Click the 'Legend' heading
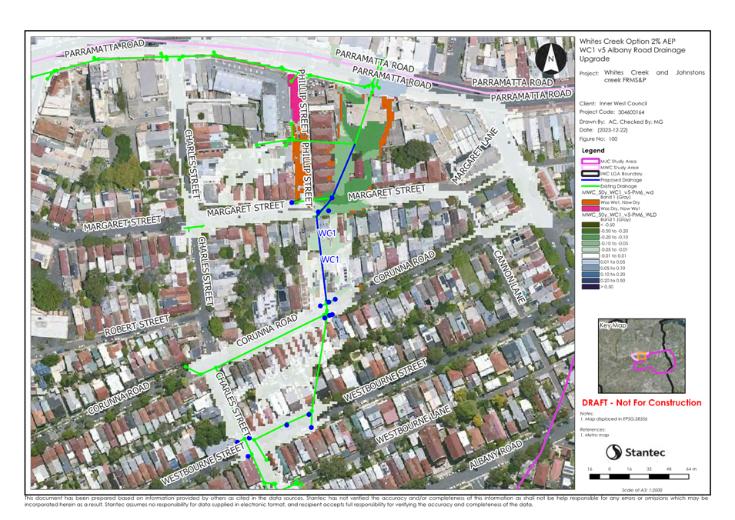 (593, 150)
